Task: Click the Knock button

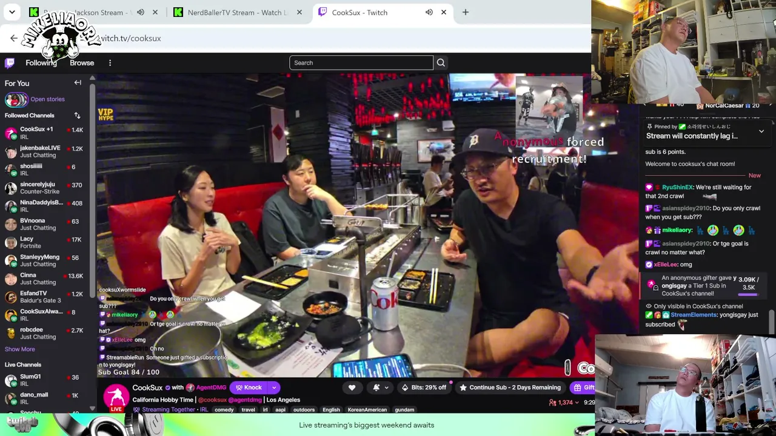Action: coord(249,388)
